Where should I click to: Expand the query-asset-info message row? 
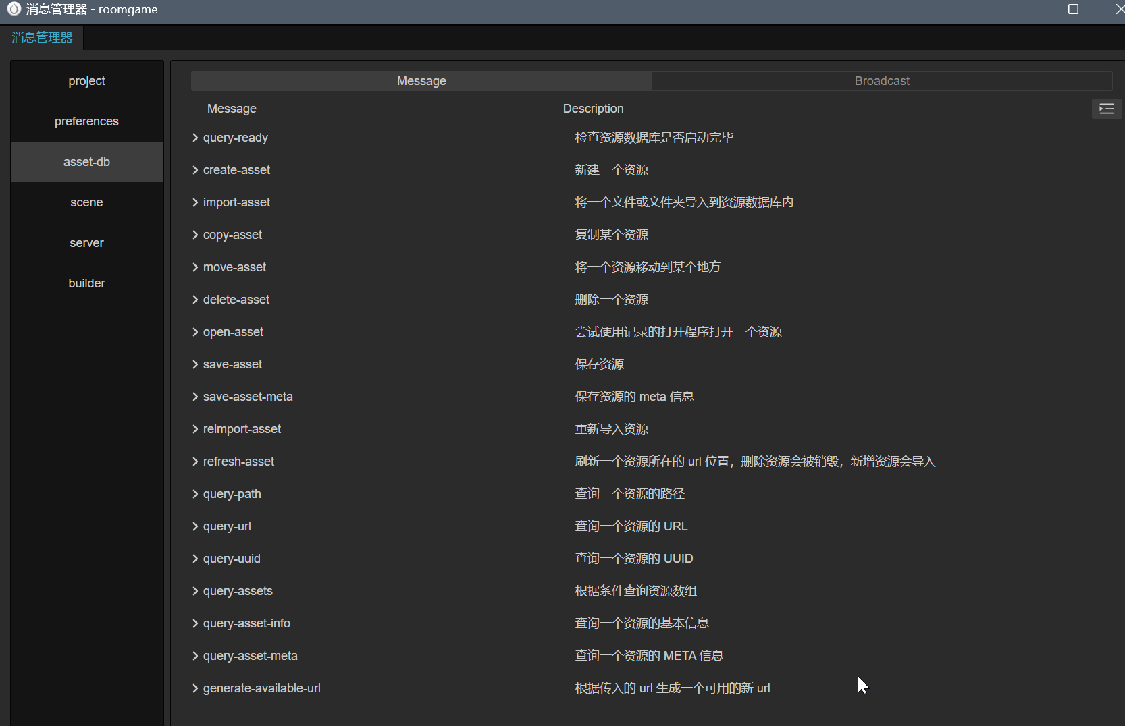[x=195, y=623]
